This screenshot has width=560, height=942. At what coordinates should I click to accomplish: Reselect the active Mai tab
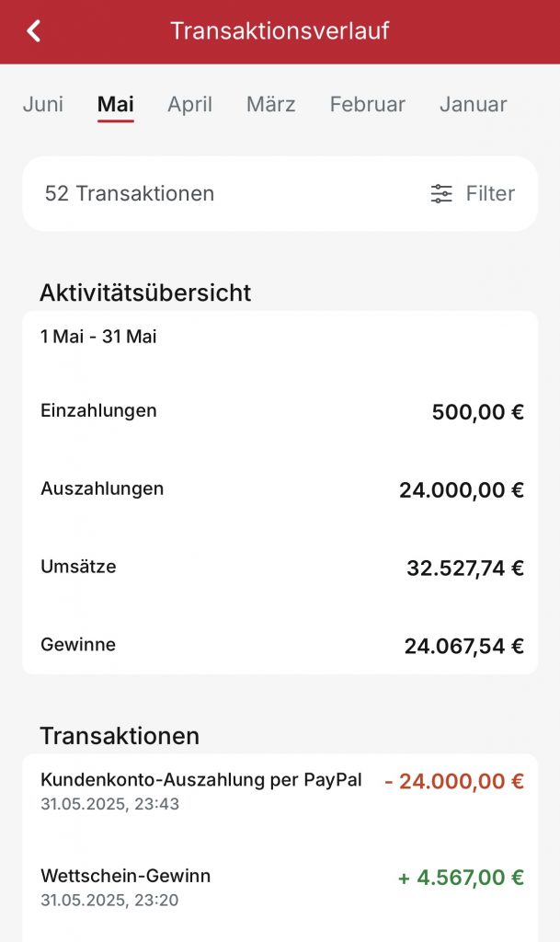[x=114, y=104]
